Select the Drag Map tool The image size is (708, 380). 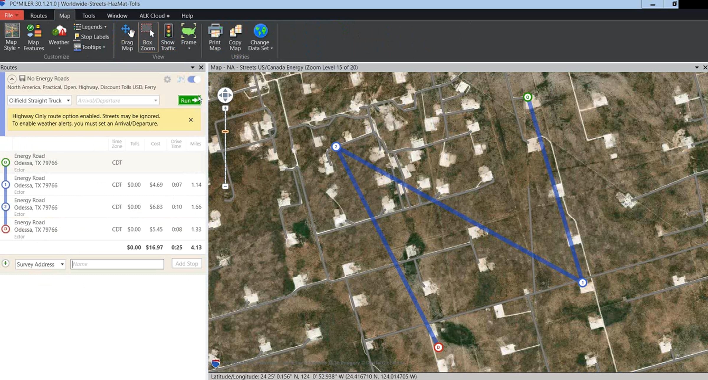point(127,37)
